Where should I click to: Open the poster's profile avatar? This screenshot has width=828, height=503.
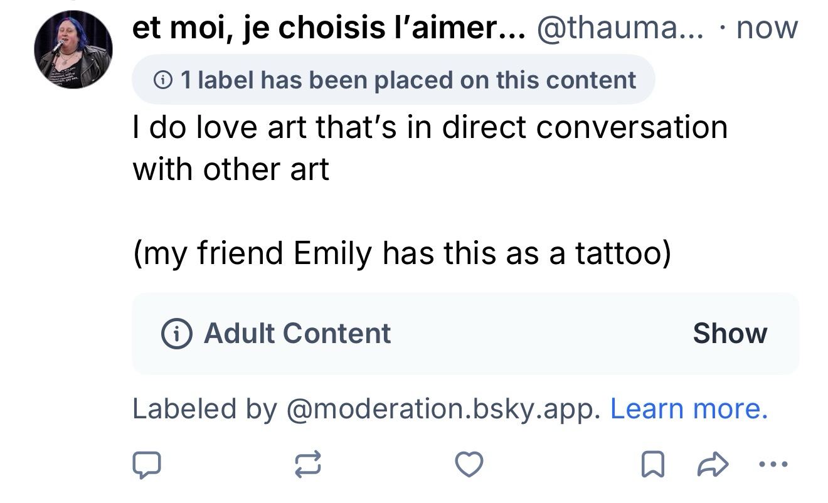coord(73,50)
